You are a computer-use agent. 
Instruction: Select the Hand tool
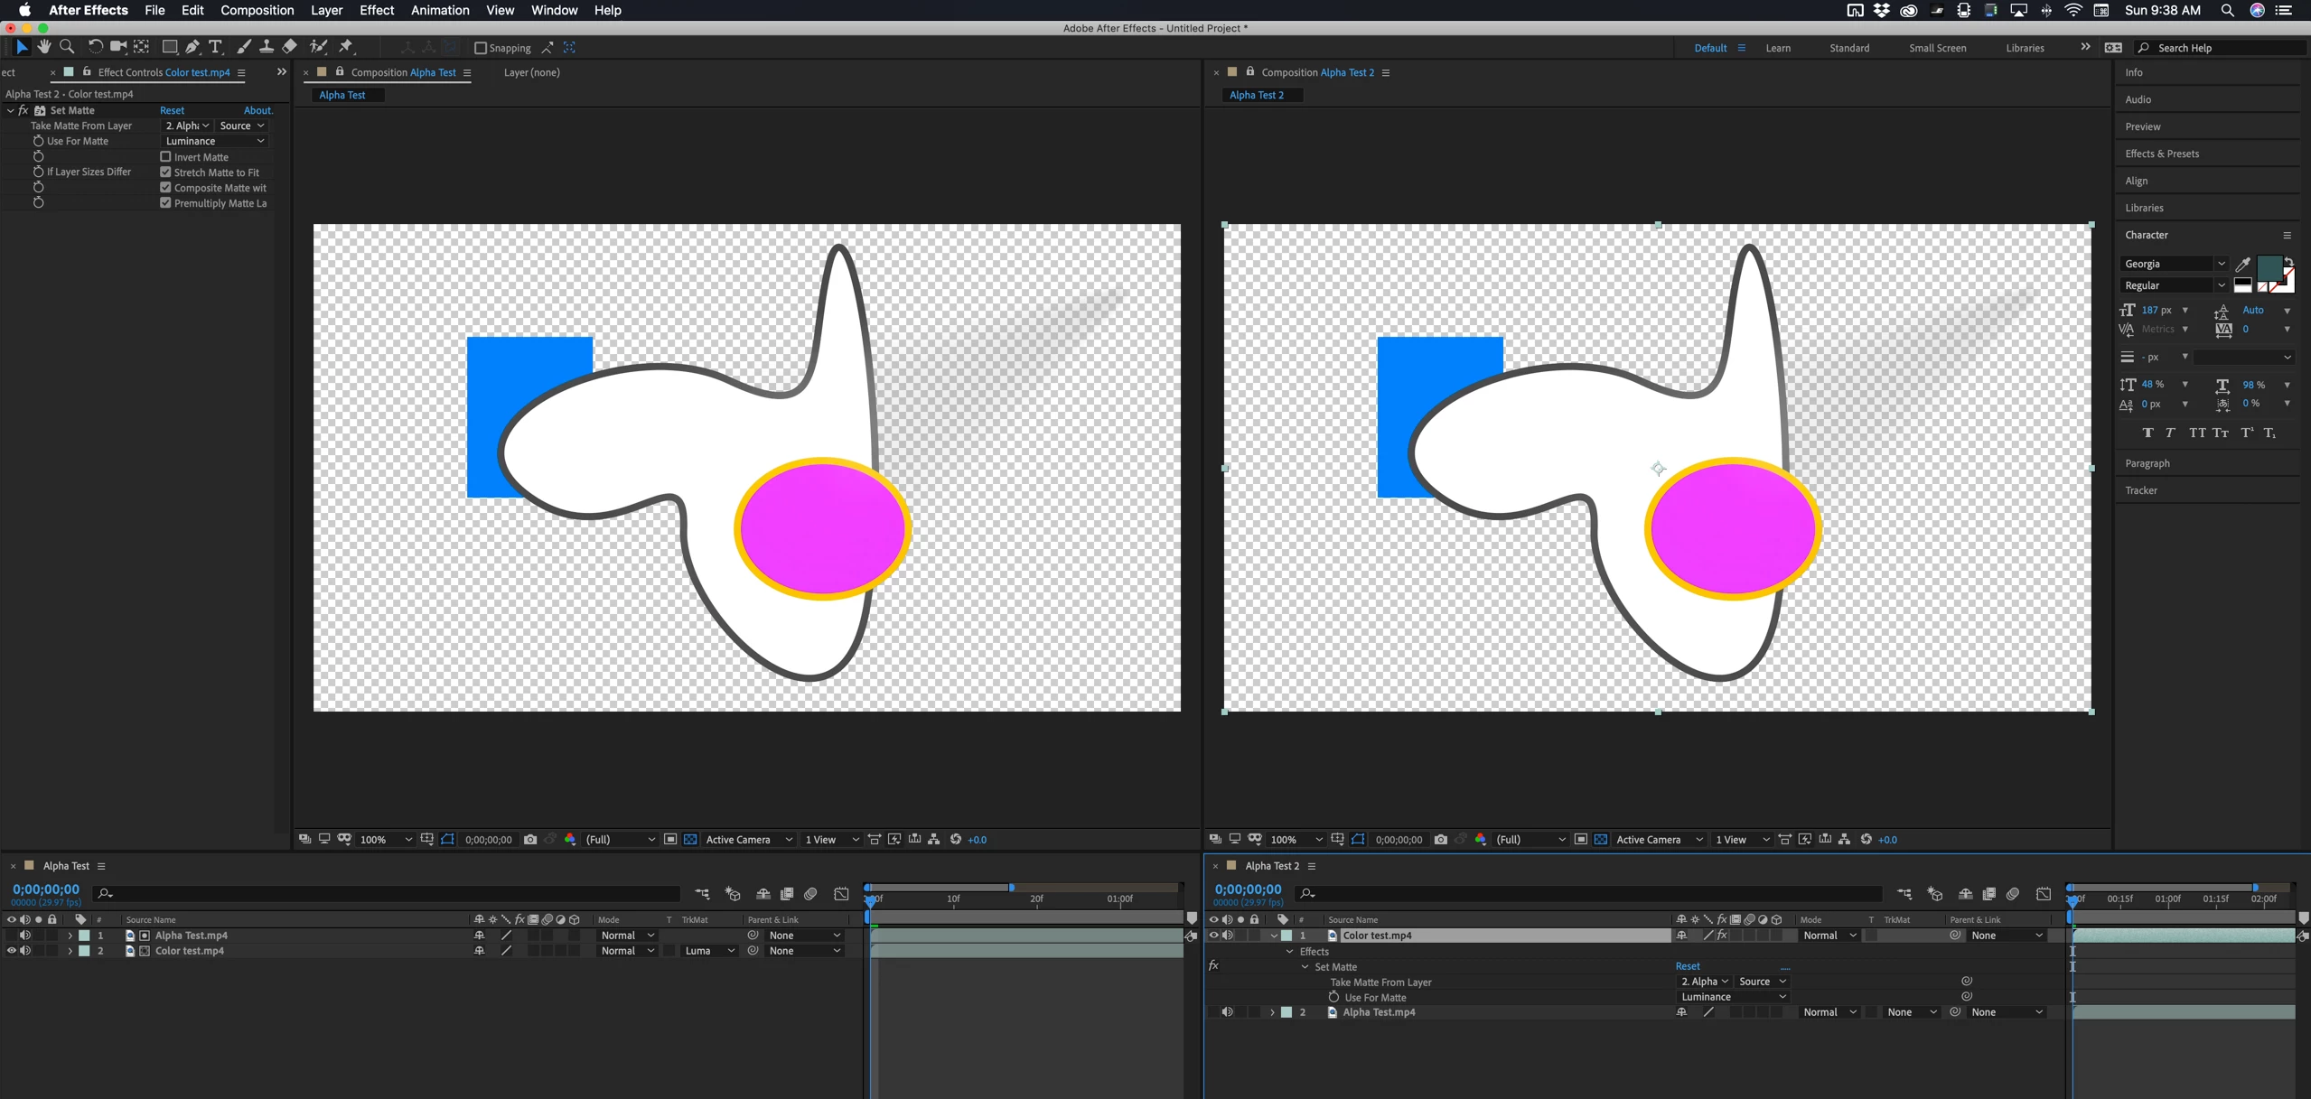[x=43, y=47]
